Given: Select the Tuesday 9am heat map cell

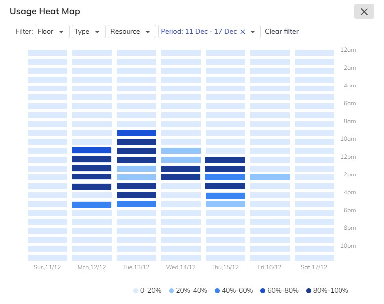Looking at the screenshot, I should (136, 133).
